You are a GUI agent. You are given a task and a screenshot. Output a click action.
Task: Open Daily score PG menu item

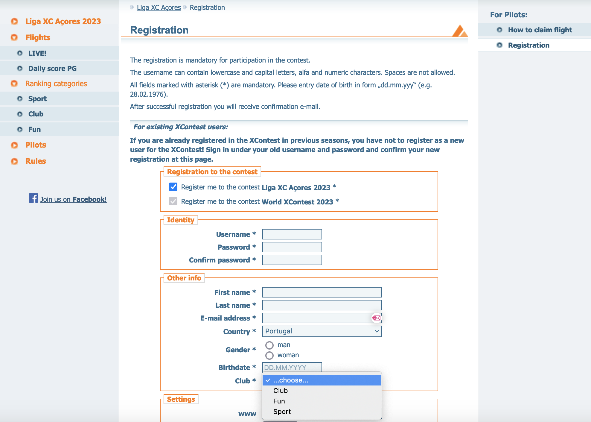coord(52,69)
